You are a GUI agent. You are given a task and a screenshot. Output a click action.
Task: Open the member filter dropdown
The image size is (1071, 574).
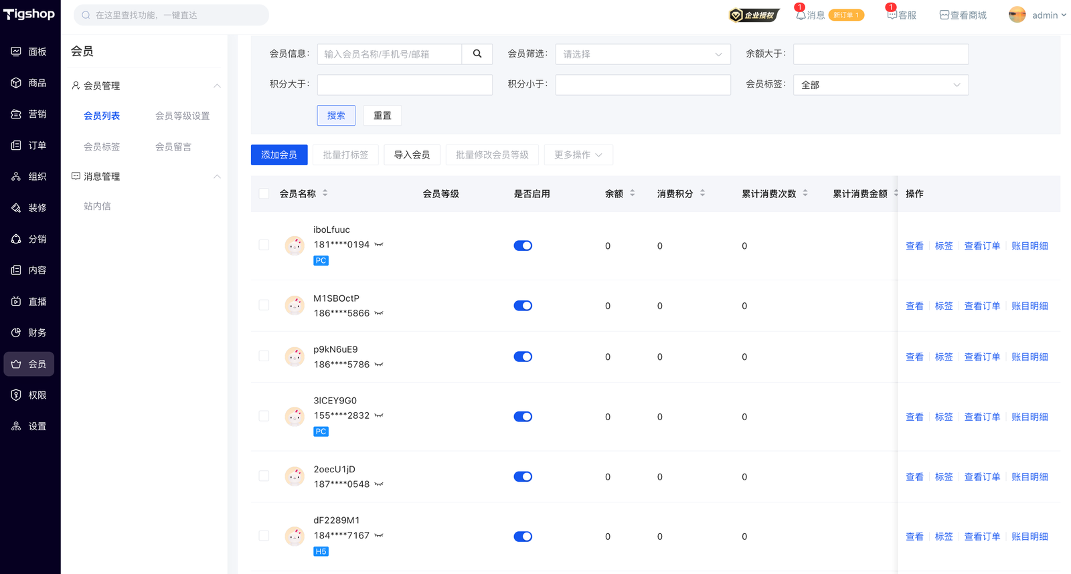click(x=642, y=54)
